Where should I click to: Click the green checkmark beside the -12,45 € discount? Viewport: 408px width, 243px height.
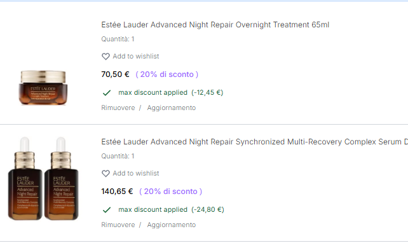tap(107, 93)
